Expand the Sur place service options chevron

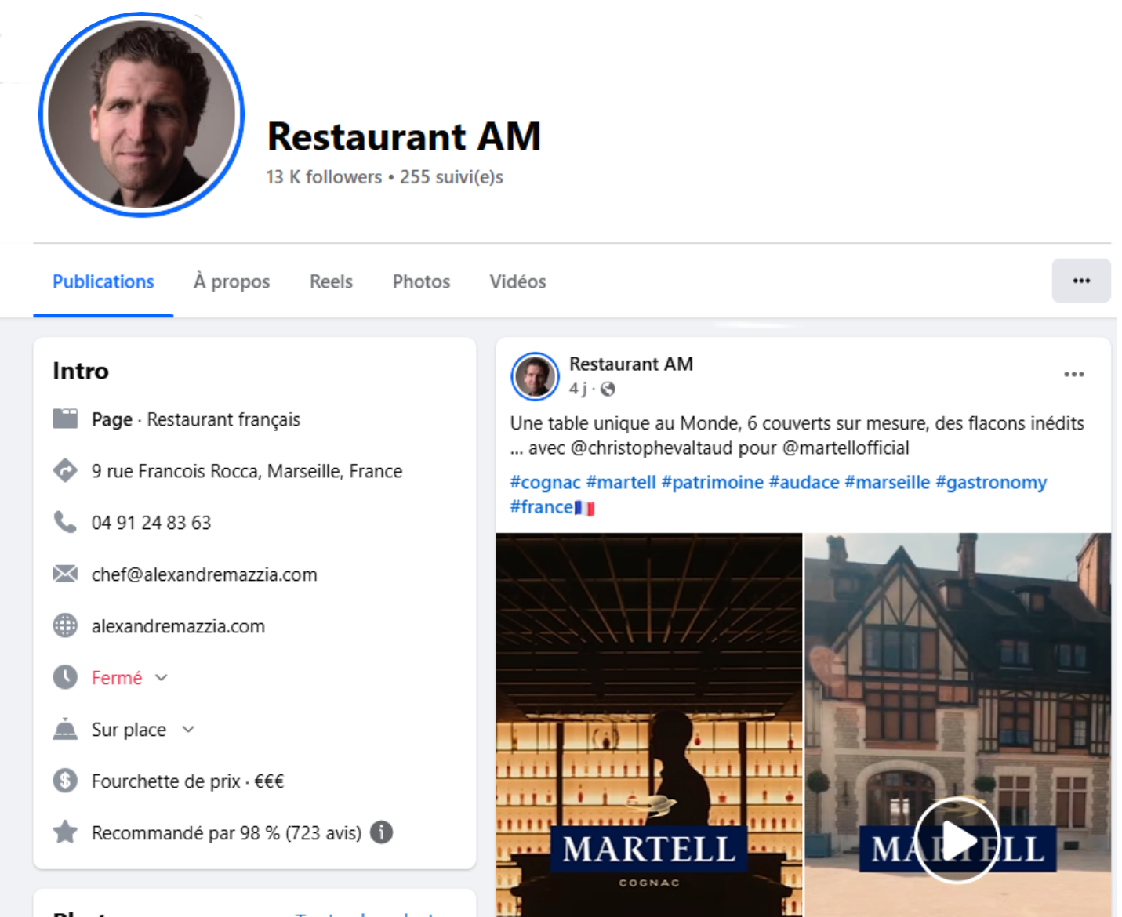pyautogui.click(x=187, y=730)
